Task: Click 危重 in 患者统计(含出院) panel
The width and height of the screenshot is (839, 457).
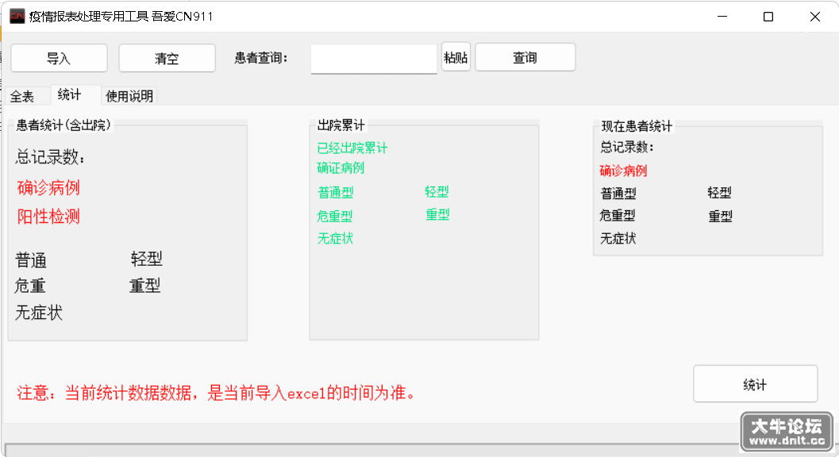Action: click(30, 286)
